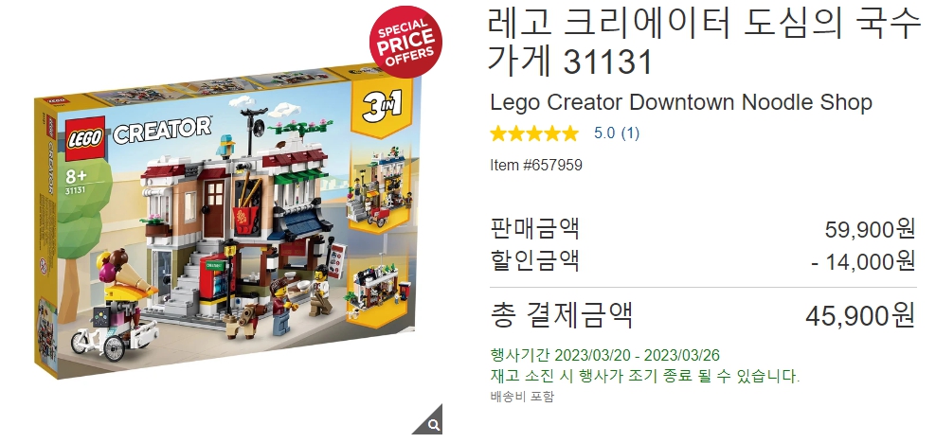The height and width of the screenshot is (443, 936).
Task: Click the Item #657959 text
Action: click(x=536, y=165)
